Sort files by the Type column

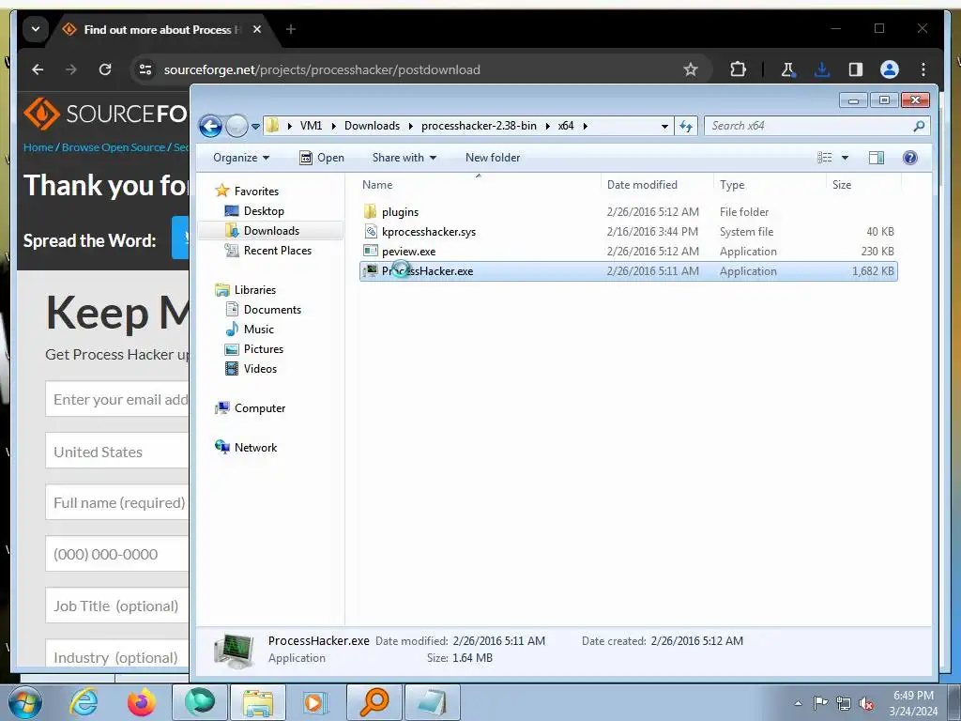click(732, 185)
